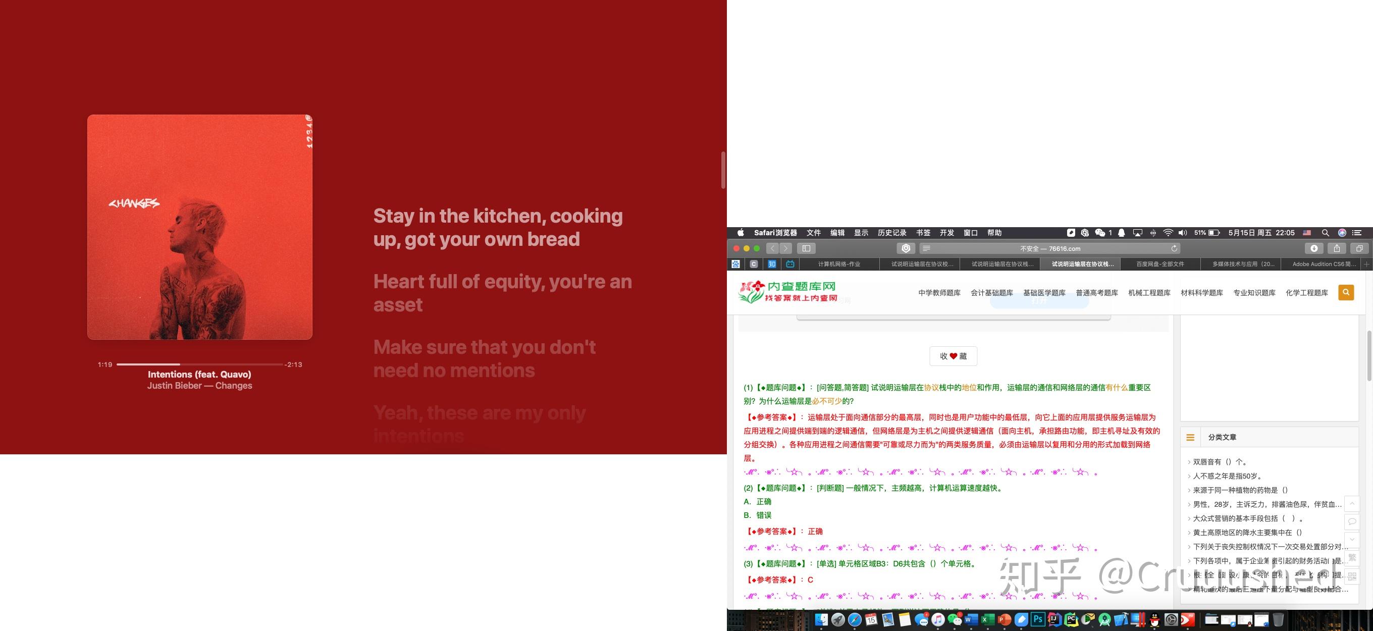Open the Apple menu
The width and height of the screenshot is (1373, 631).
click(x=741, y=233)
